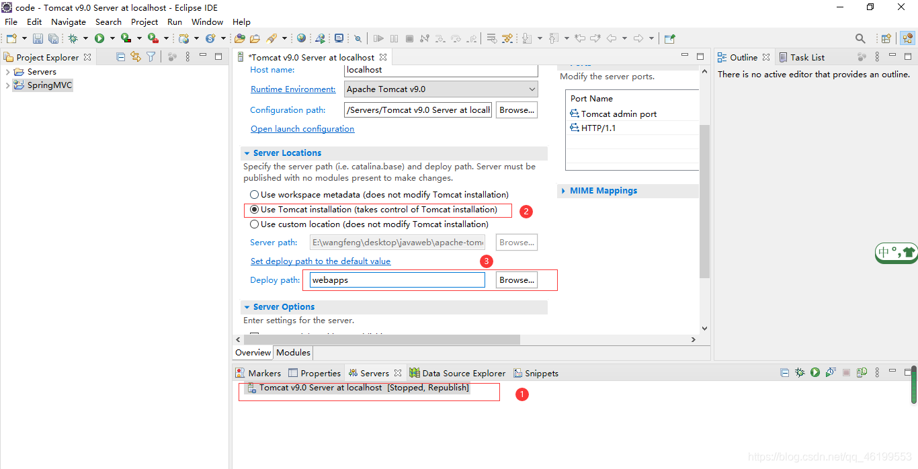Collapse the Server Options section
Viewport: 918px width, 469px height.
pos(247,307)
